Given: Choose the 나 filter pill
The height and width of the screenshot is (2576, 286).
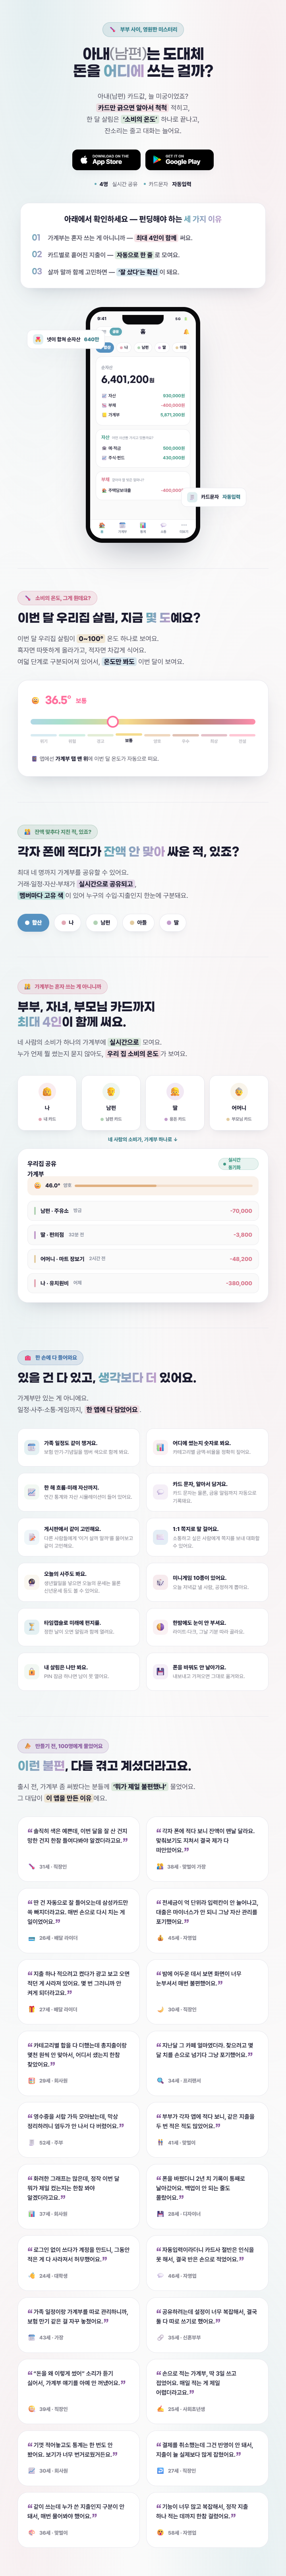Looking at the screenshot, I should click(x=67, y=922).
